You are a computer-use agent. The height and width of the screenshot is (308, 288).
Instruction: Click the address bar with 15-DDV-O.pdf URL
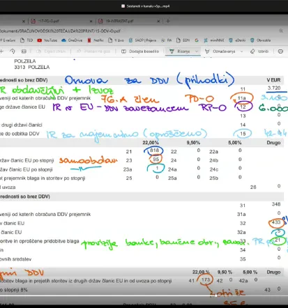[139, 31]
